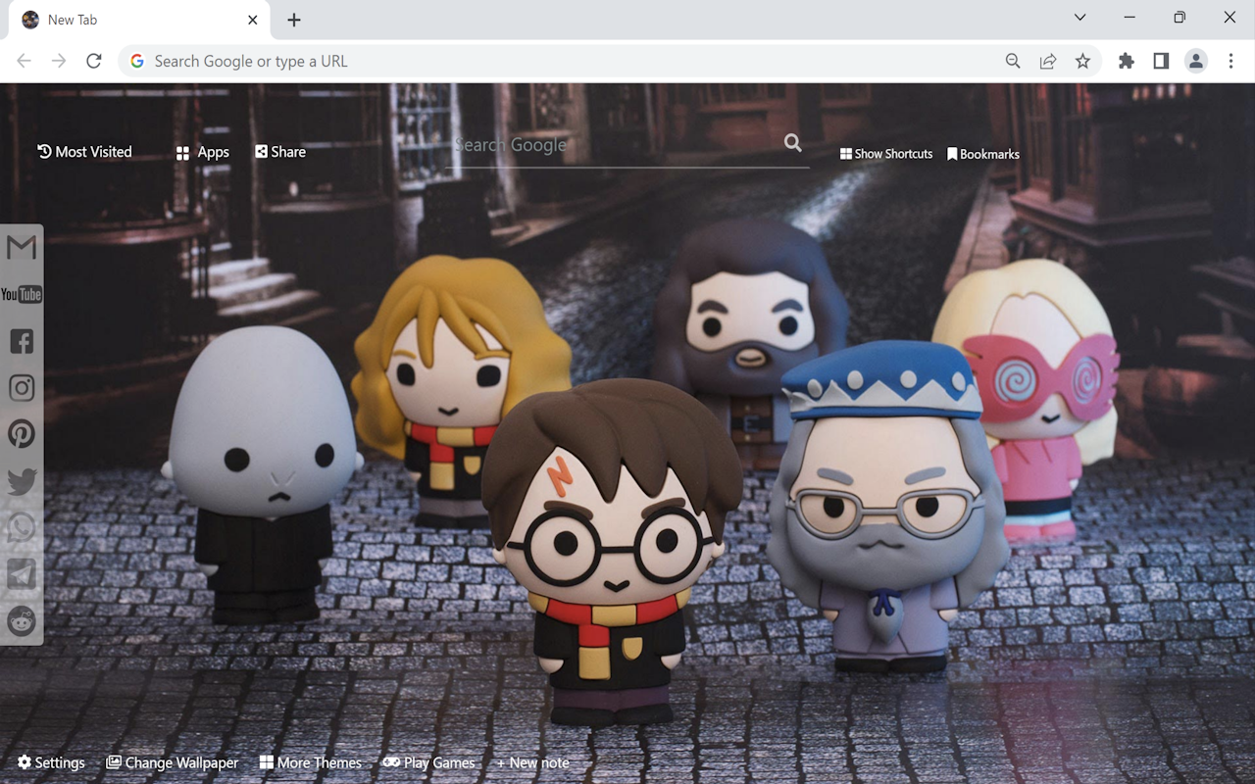Click the Google logo in address bar
This screenshot has width=1255, height=784.
(137, 61)
